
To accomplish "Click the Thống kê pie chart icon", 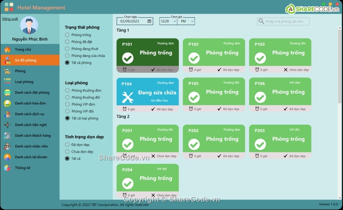I will (x=7, y=168).
